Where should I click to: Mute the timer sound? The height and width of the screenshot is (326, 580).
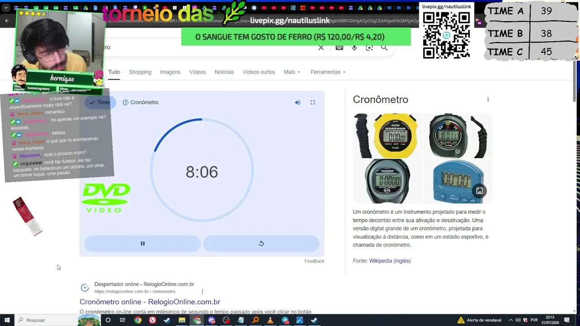pos(298,102)
